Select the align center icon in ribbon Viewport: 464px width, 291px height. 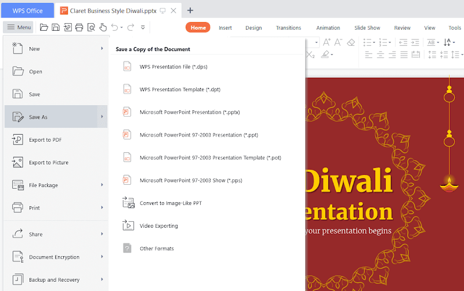[380, 55]
